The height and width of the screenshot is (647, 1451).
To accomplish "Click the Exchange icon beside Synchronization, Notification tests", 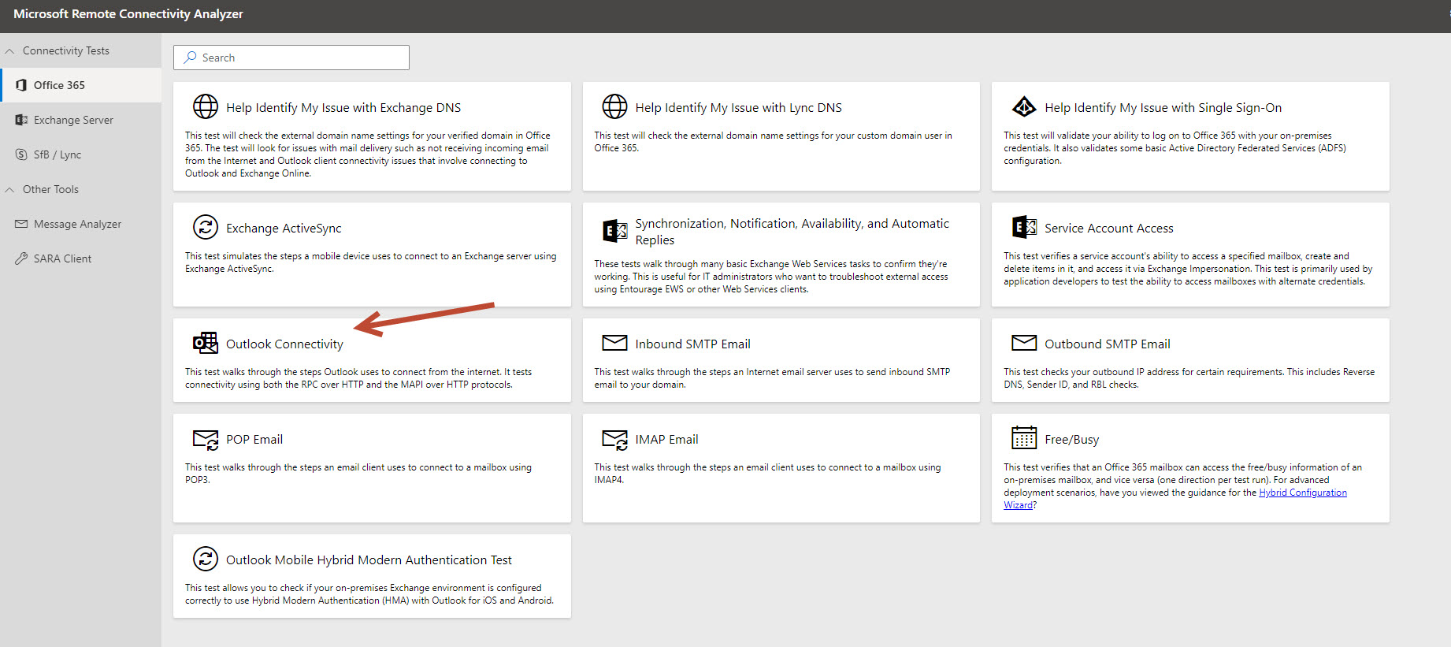I will coord(614,231).
